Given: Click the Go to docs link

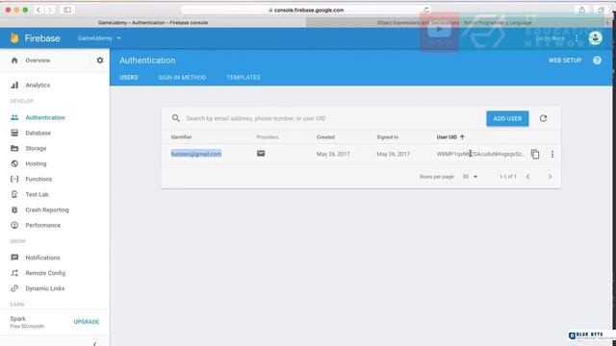Looking at the screenshot, I should tap(550, 38).
